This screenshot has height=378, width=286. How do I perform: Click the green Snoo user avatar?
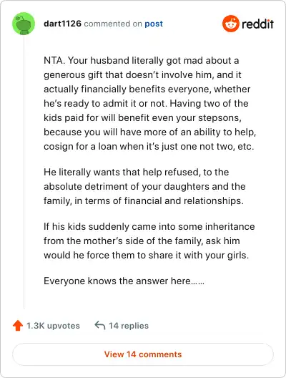[x=24, y=24]
